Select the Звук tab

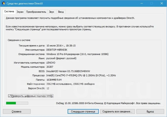click(x=52, y=12)
